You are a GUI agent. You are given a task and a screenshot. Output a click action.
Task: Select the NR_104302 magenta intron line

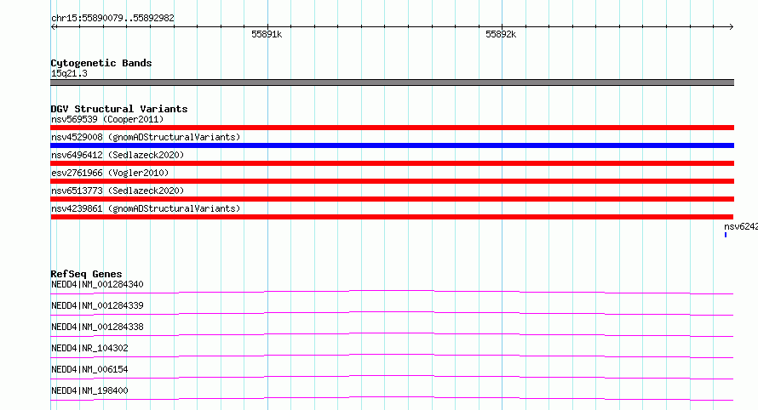pos(392,356)
